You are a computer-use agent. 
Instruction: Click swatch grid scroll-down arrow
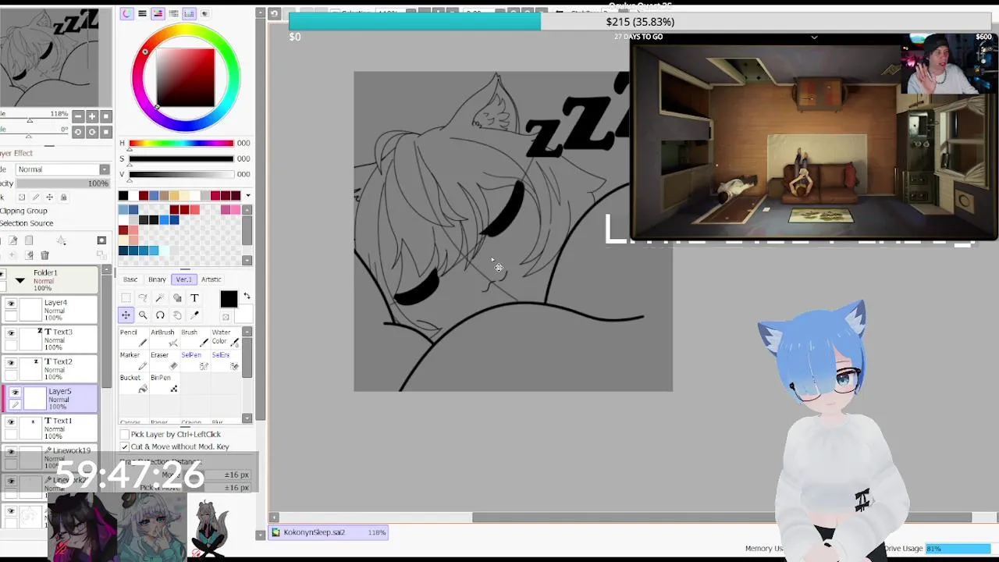point(247,260)
